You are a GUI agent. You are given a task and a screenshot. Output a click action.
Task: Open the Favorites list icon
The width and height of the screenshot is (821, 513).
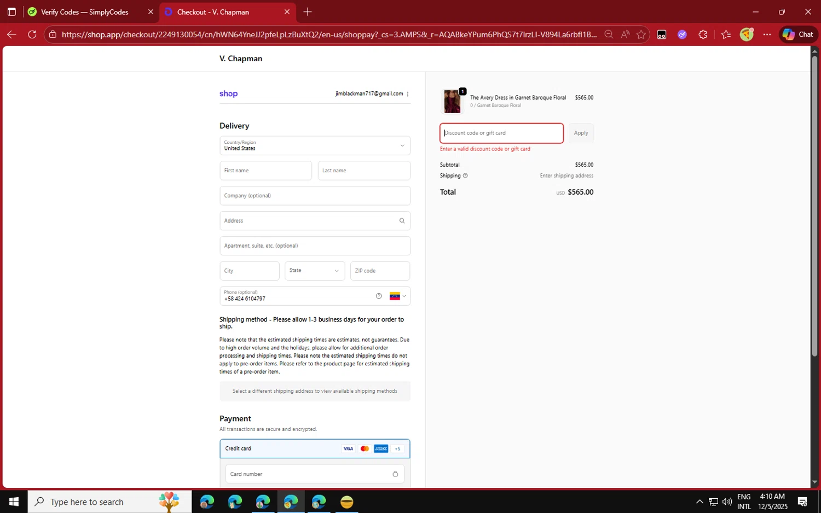click(x=726, y=34)
